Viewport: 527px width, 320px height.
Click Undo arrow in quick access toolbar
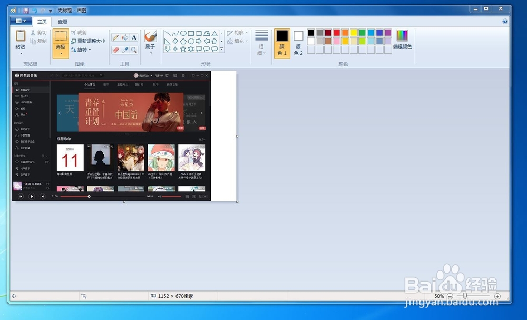pos(34,11)
